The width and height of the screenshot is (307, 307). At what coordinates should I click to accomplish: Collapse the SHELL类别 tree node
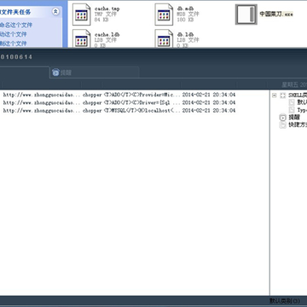(x=274, y=96)
